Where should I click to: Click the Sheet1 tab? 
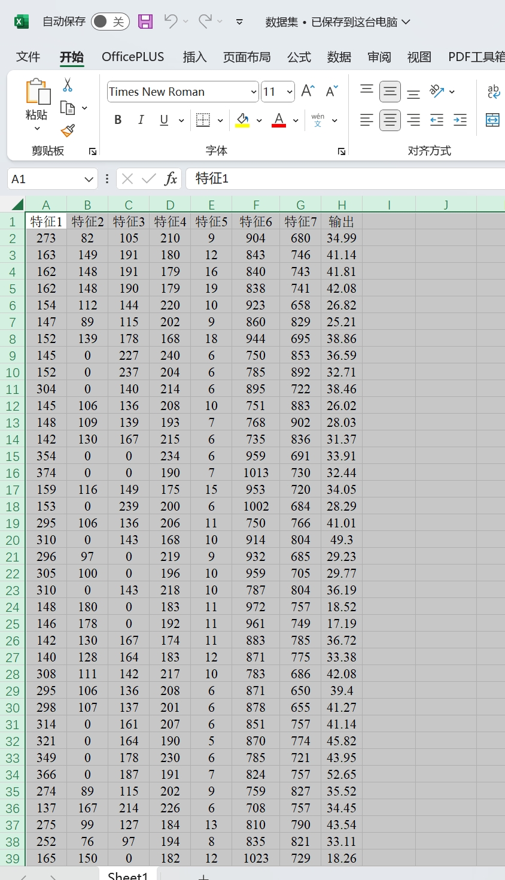[128, 875]
